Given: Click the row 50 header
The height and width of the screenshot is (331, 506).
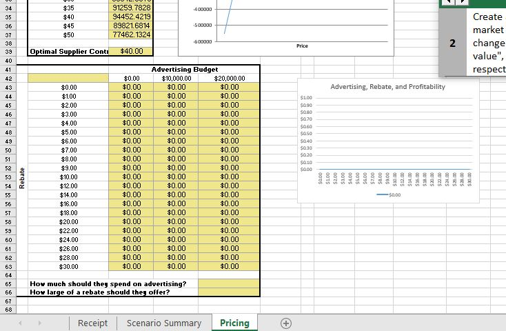Looking at the screenshot, I should tap(8, 150).
